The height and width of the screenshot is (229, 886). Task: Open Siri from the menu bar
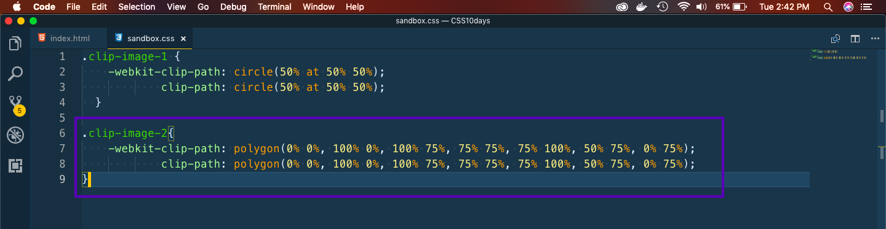coord(848,7)
